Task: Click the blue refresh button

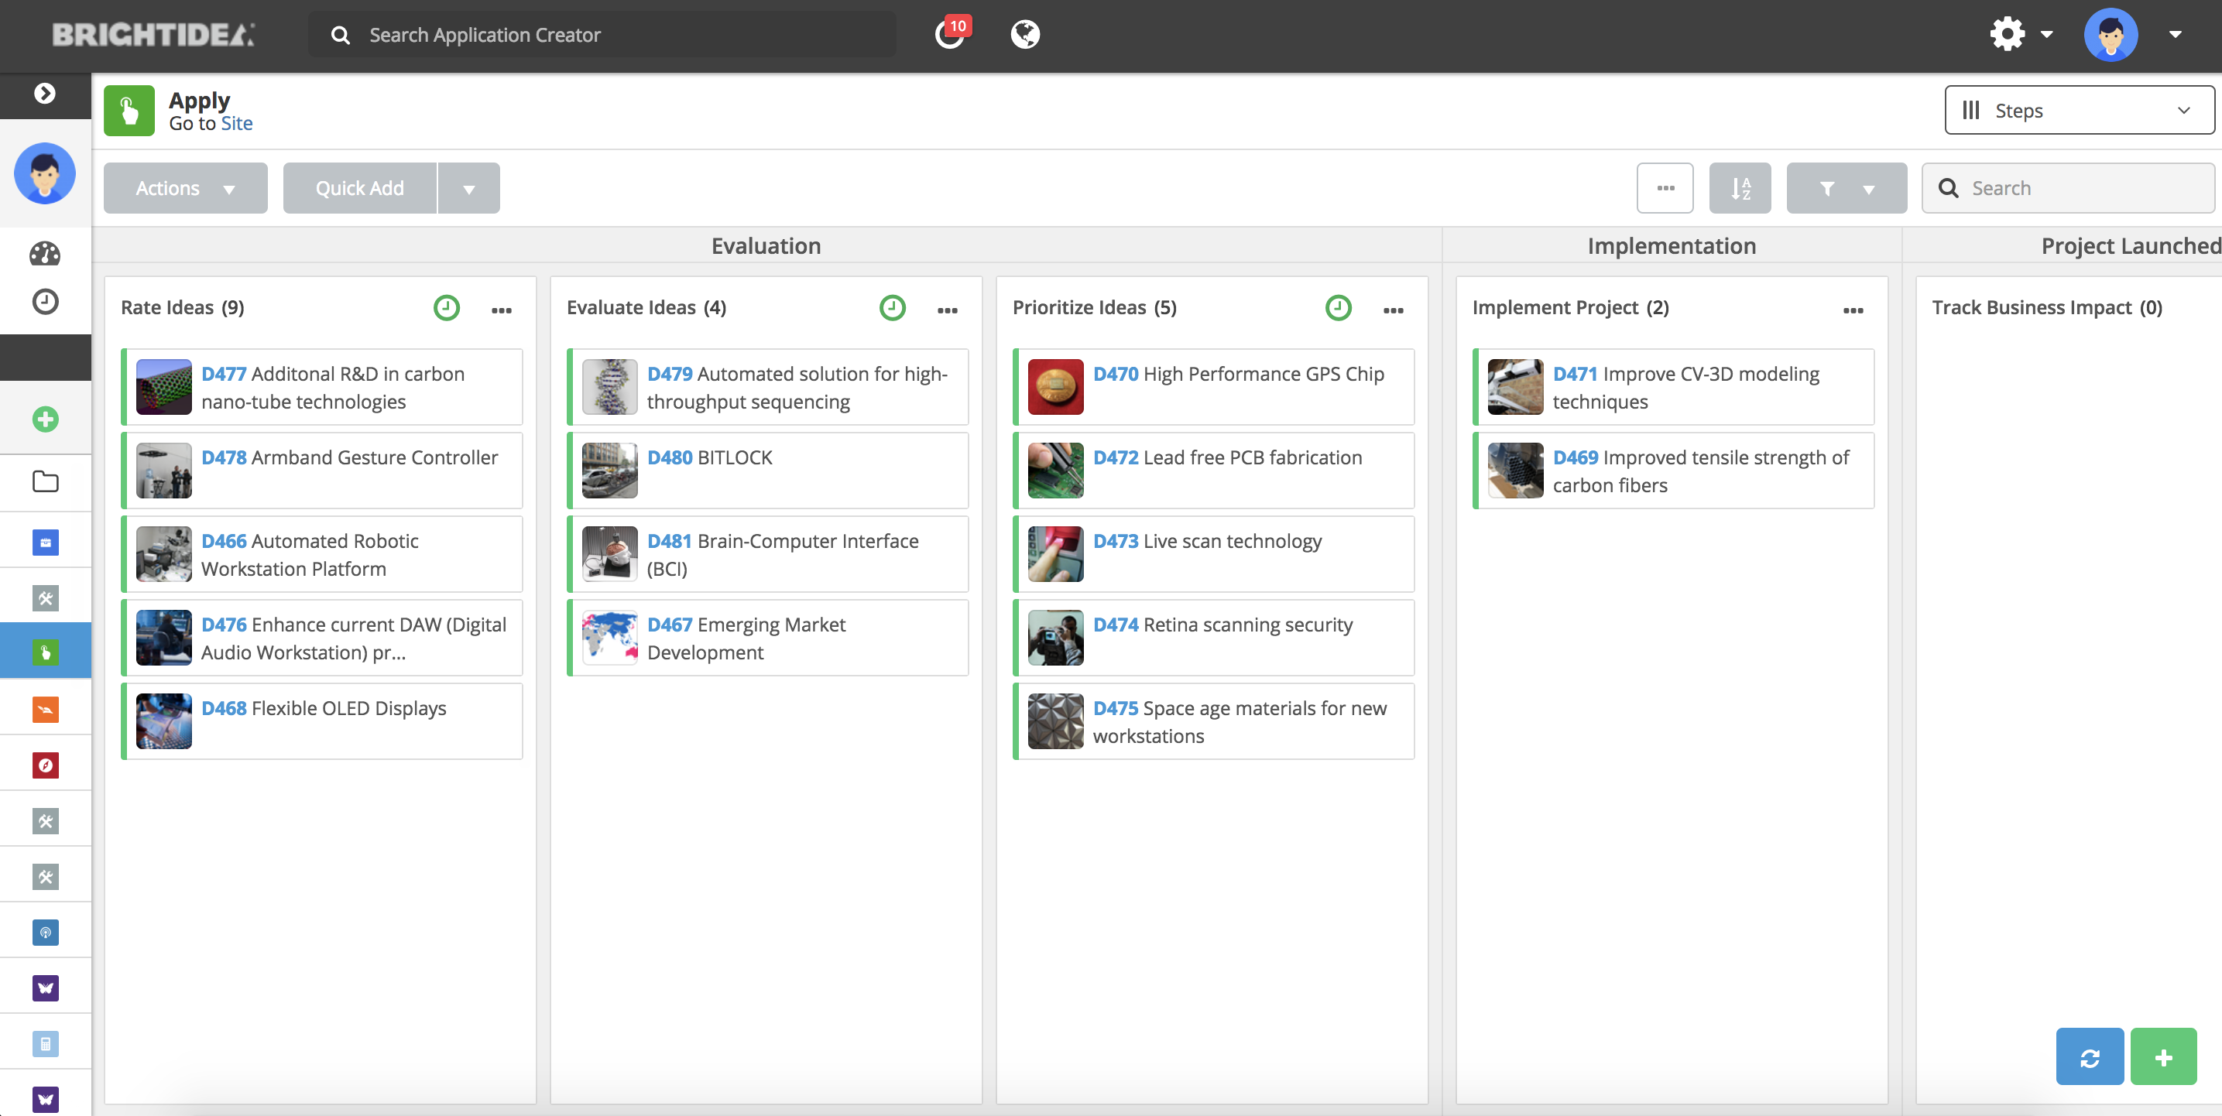Action: click(2089, 1056)
